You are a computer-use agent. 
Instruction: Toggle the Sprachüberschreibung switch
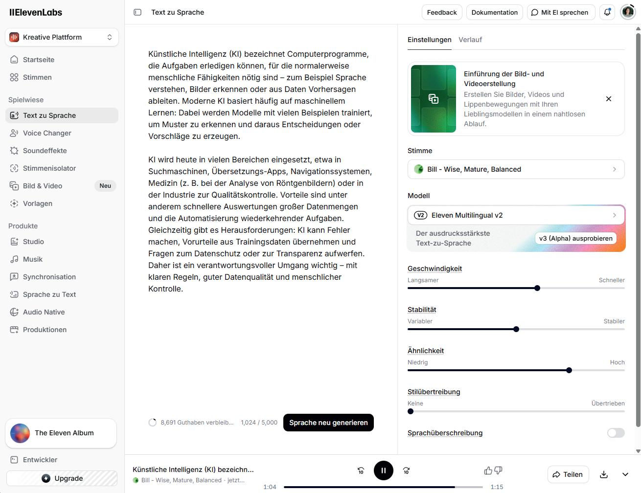click(x=616, y=433)
